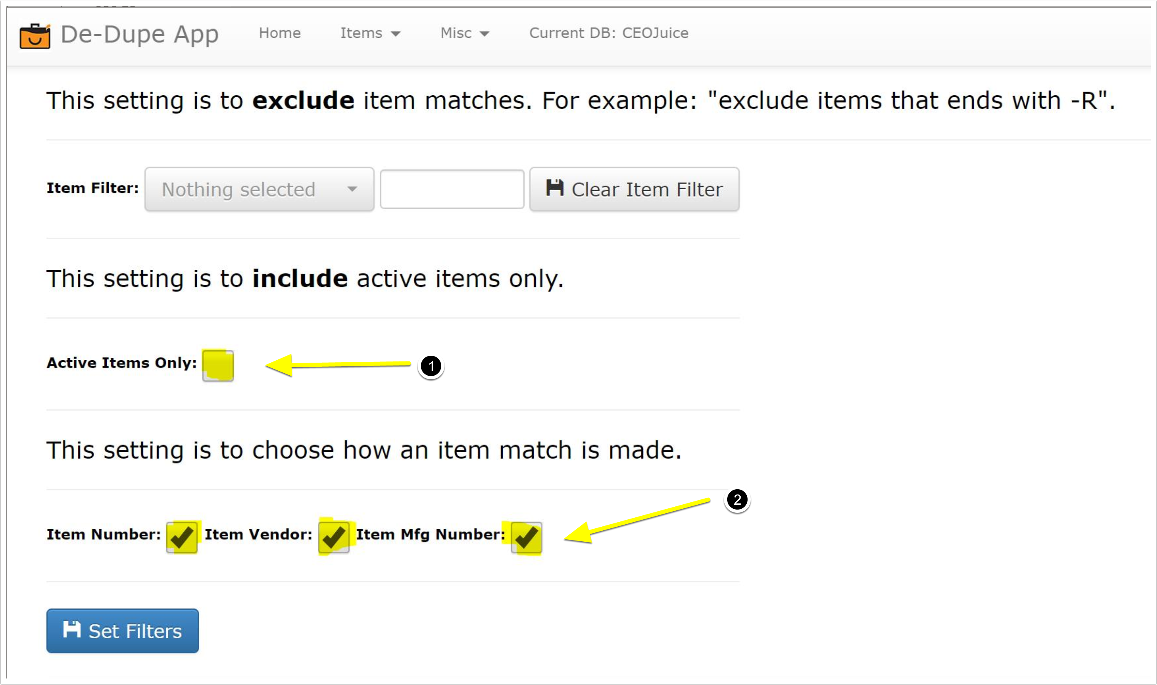Focus the Item Filter text input box
1157x685 pixels.
click(x=452, y=189)
